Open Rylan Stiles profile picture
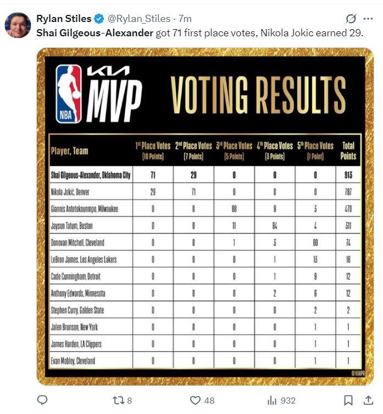Viewport: 383px width, 414px height. pos(18,25)
